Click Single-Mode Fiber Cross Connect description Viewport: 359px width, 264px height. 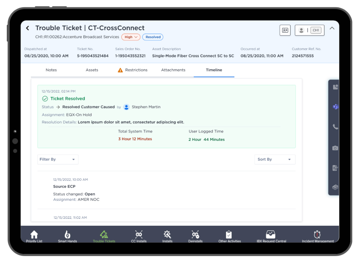193,56
